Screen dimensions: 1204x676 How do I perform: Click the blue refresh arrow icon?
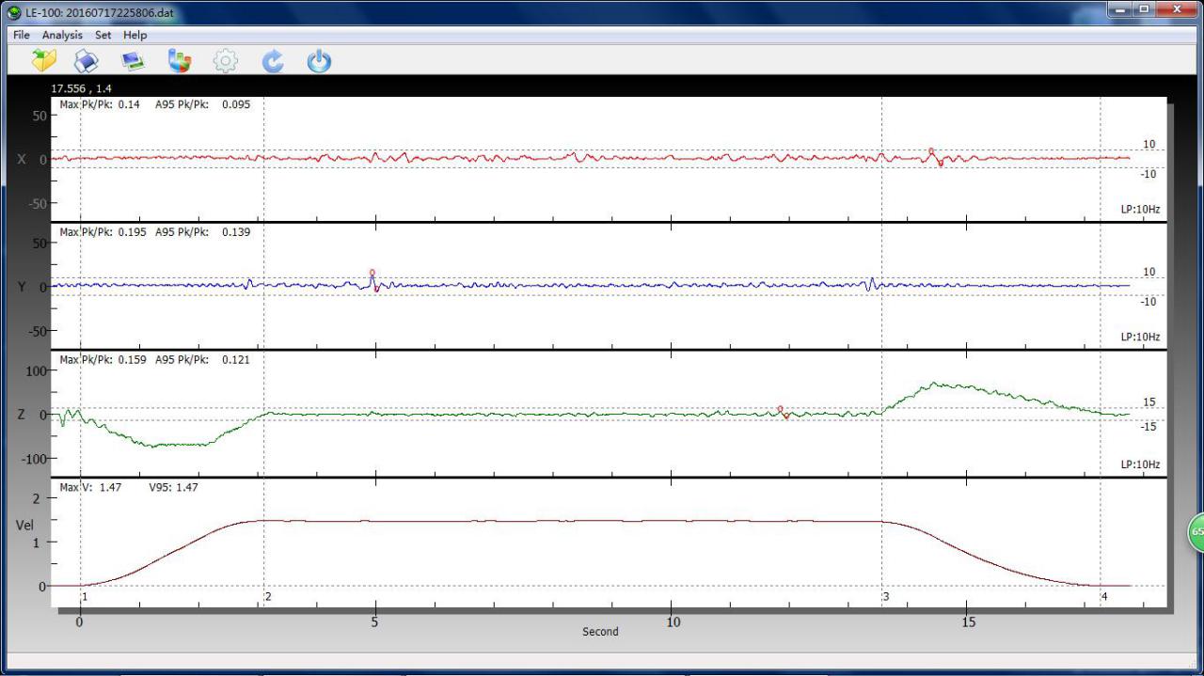[273, 61]
